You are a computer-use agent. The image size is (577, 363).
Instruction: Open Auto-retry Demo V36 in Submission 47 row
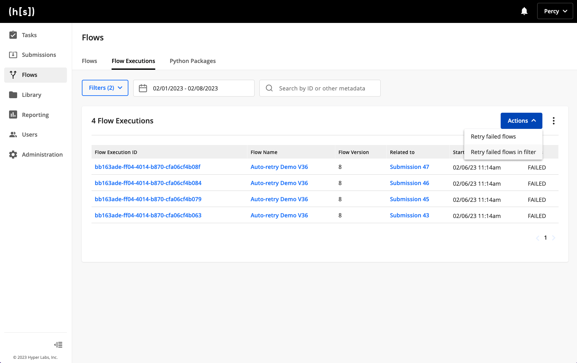pos(279,167)
